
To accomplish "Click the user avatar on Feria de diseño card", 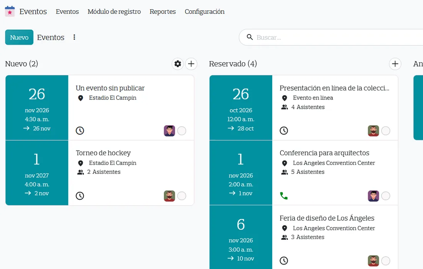I will pos(373,261).
